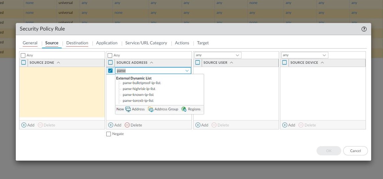Toggle the Any checkbox above Source Zone
The height and width of the screenshot is (179, 383).
click(23, 56)
